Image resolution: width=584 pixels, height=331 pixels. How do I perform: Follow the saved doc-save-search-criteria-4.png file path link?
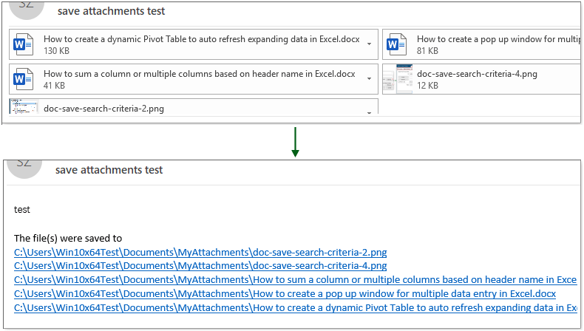(x=200, y=265)
